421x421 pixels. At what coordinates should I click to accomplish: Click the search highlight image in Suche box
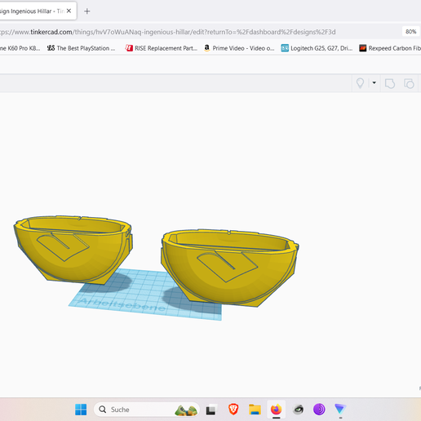[186, 410]
